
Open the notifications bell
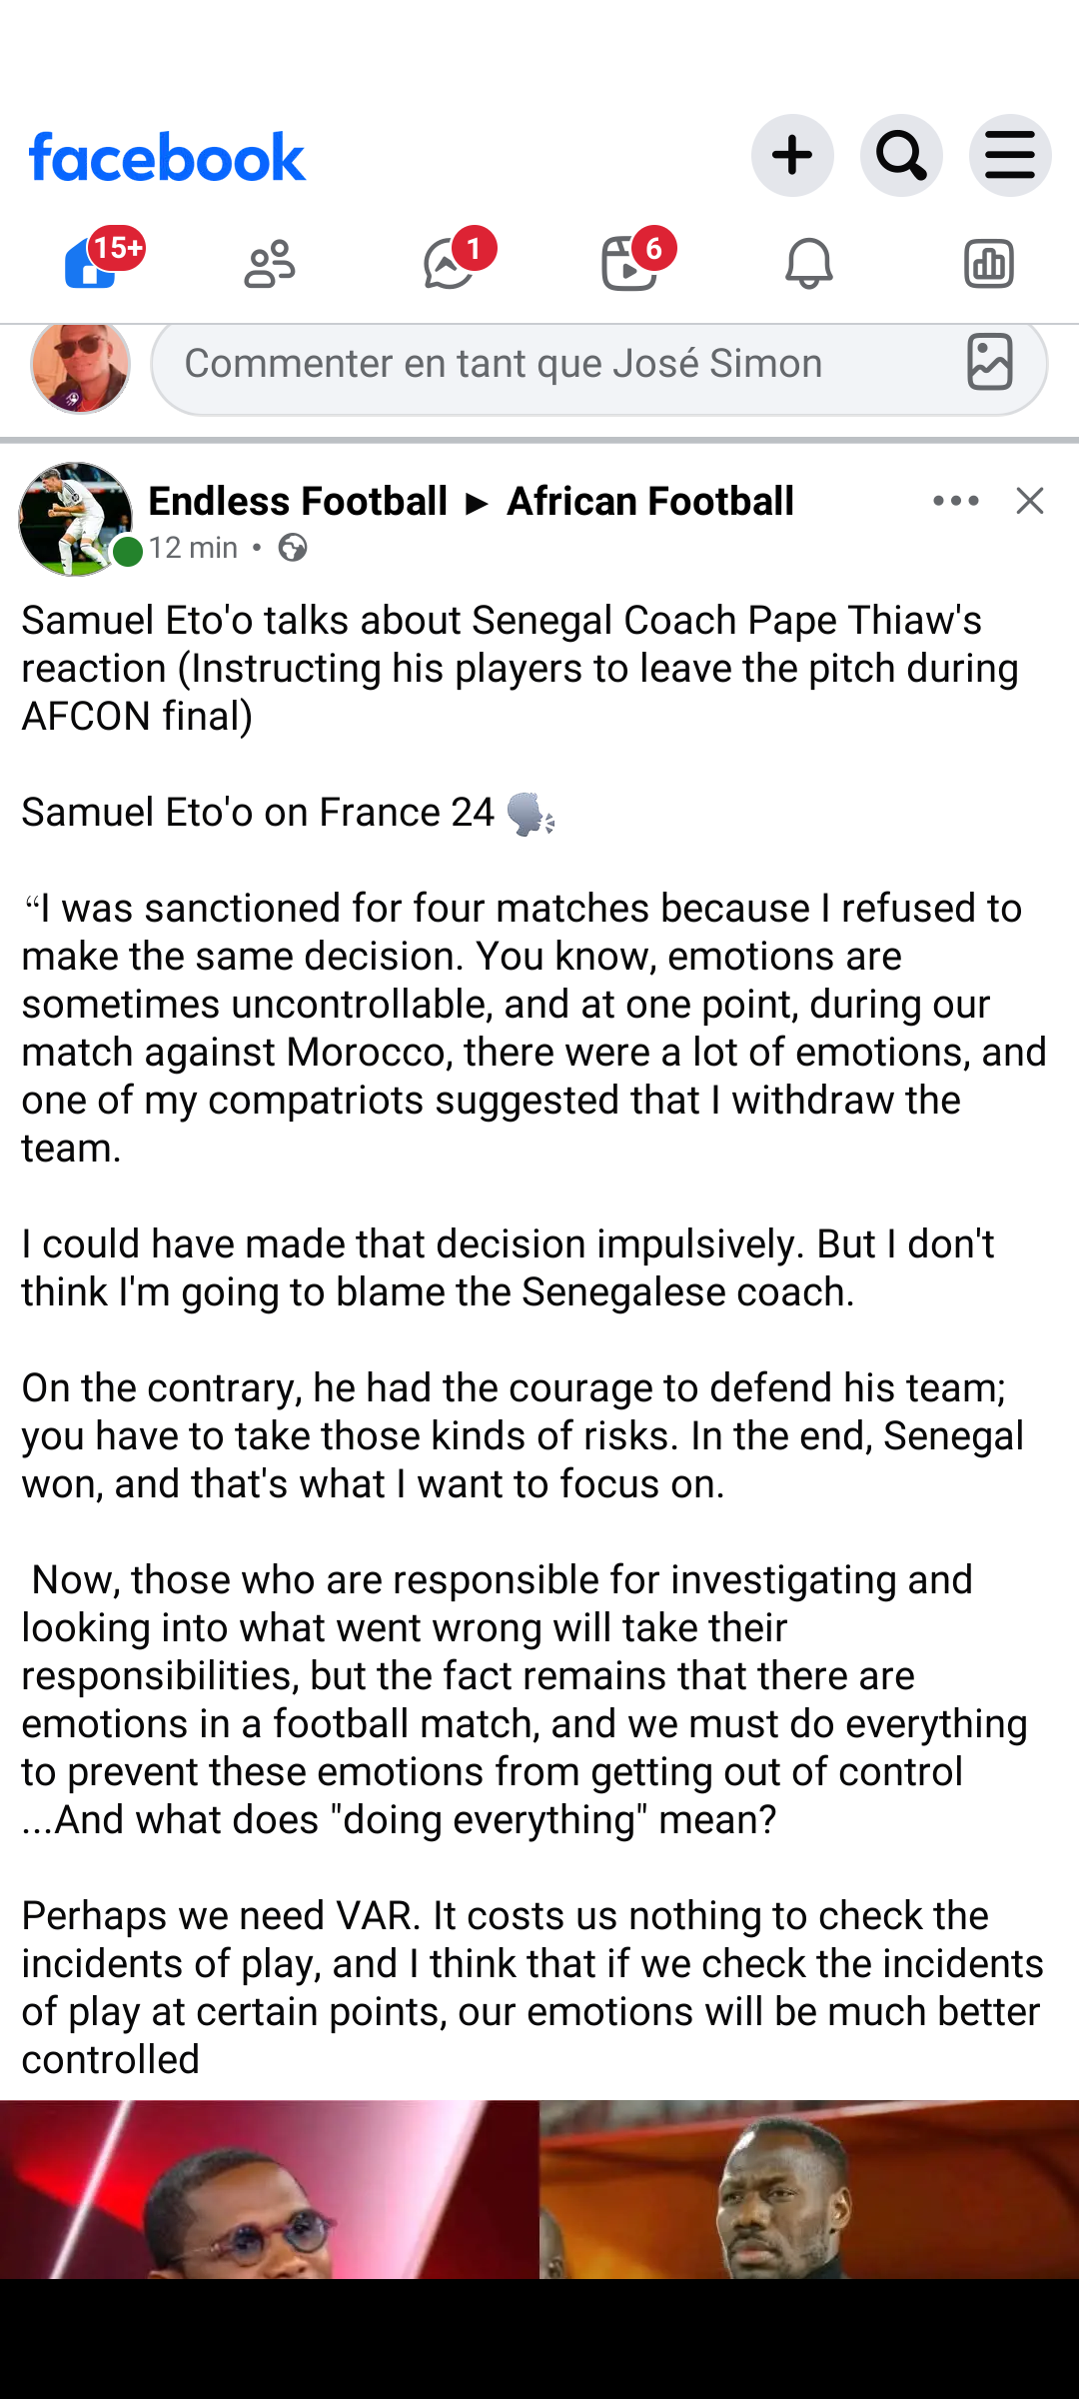[809, 265]
